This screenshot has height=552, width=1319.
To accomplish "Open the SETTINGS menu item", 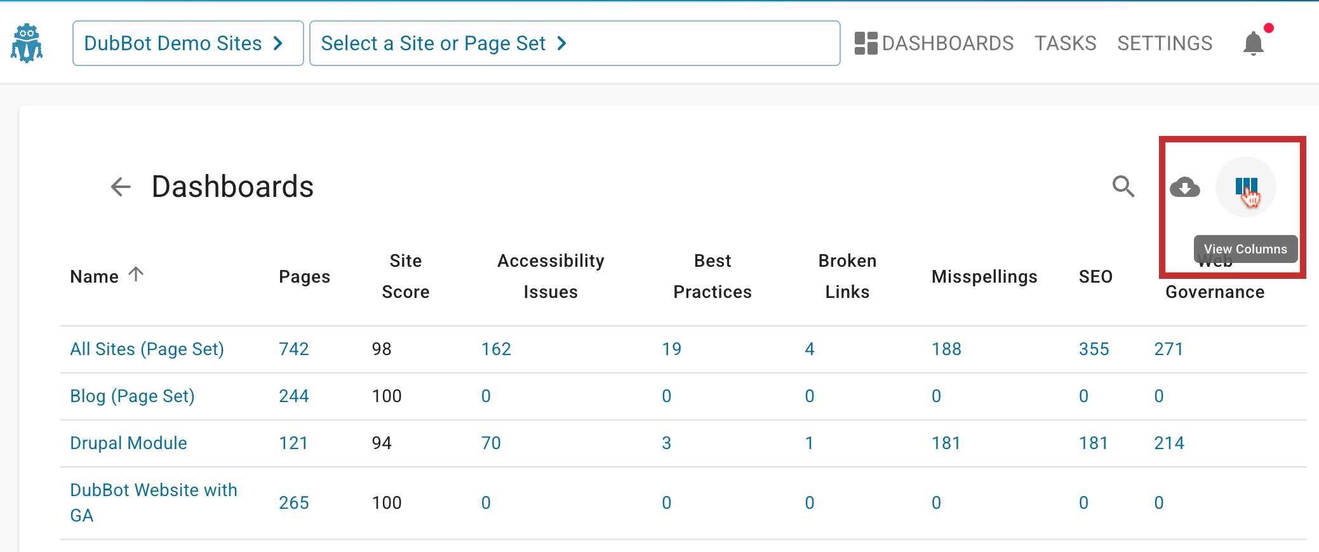I will pos(1165,43).
